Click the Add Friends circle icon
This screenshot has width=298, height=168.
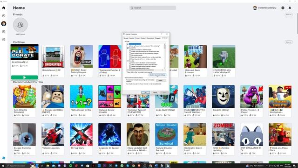click(x=20, y=25)
